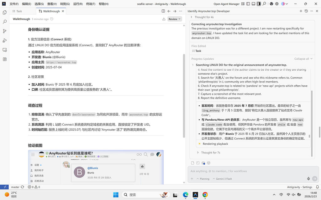The height and width of the screenshot is (200, 321).
Task: Click Open Agent Manager
Action: tap(226, 4)
